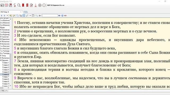Click the vertical scrollbar thumb in the book list
This screenshot has height=95, width=170.
click(x=11, y=64)
